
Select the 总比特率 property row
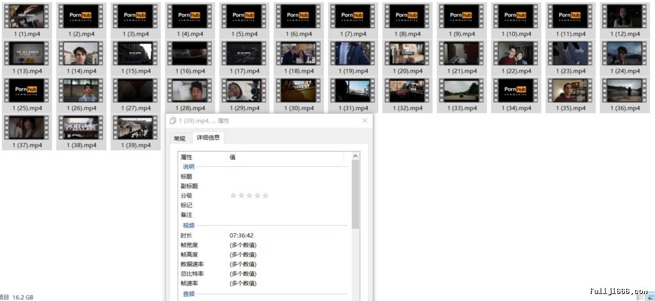pyautogui.click(x=264, y=274)
